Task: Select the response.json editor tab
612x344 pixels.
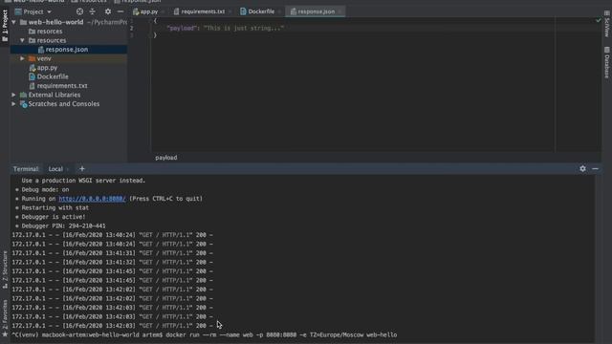Action: click(316, 11)
